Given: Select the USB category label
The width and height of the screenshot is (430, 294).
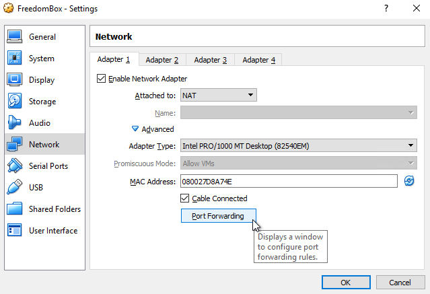Looking at the screenshot, I should click(36, 188).
